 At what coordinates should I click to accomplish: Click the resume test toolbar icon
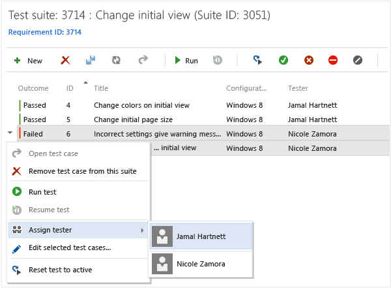coord(218,60)
